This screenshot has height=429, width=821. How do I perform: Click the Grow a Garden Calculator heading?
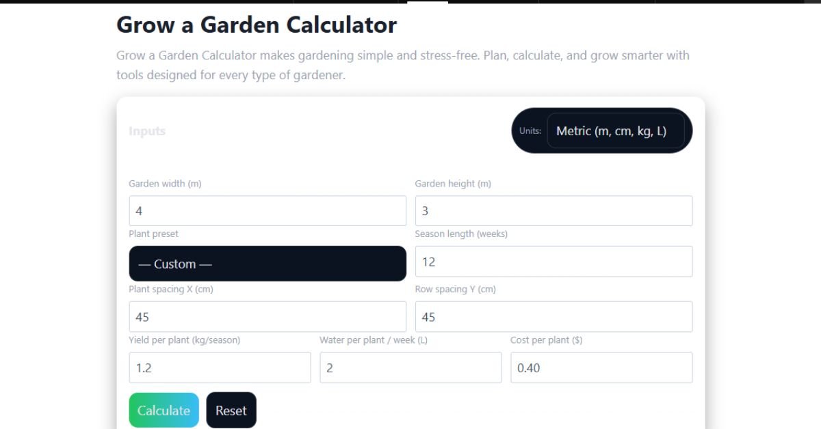(257, 25)
